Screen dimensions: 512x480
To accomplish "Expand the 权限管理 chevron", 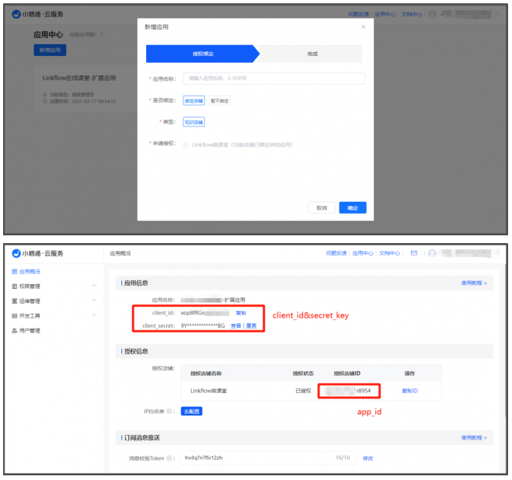I will (x=94, y=286).
